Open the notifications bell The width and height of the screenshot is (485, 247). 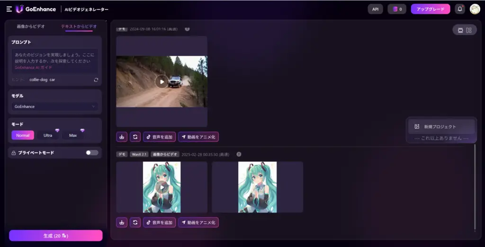pyautogui.click(x=460, y=9)
